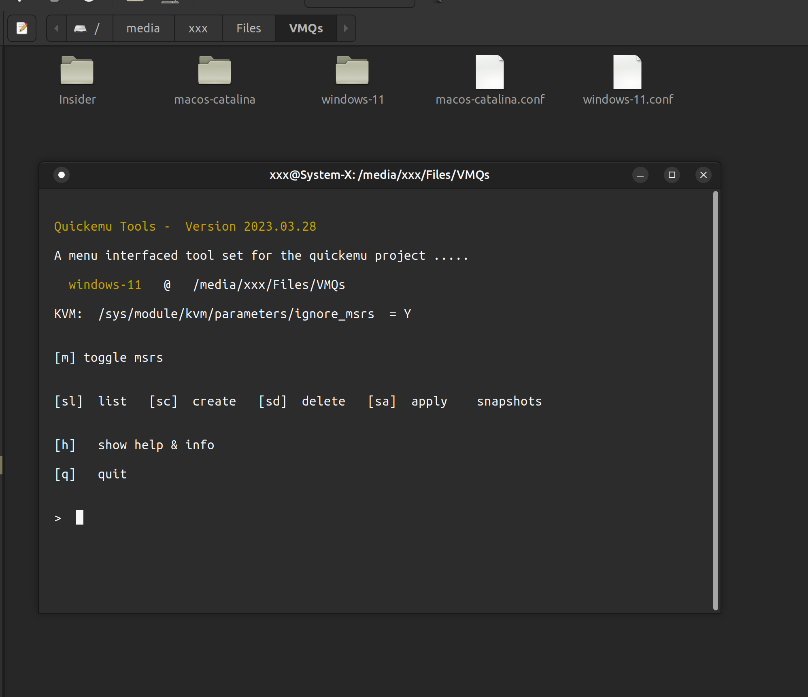Click the drive icon in the path bar
Viewport: 808px width, 697px height.
point(80,28)
